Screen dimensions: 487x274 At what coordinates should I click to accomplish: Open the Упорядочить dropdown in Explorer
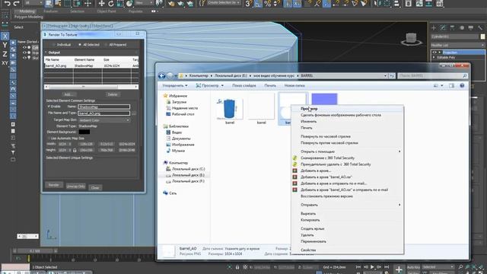(175, 85)
